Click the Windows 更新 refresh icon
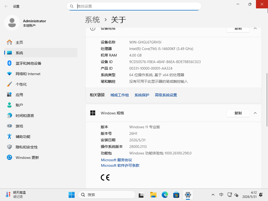Image resolution: width=268 pixels, height=201 pixels. [9, 157]
